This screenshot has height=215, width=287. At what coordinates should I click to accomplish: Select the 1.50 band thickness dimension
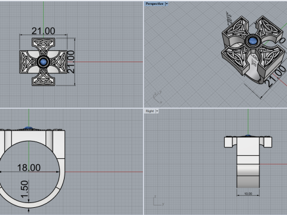click(25, 189)
